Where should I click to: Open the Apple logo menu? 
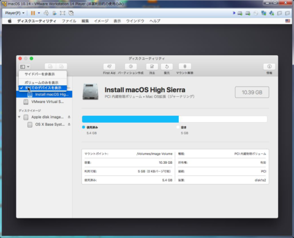click(x=10, y=21)
